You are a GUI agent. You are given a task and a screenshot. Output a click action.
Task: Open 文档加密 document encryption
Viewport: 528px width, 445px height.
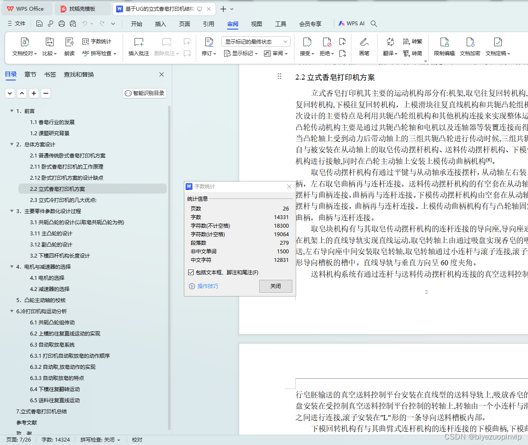470,47
